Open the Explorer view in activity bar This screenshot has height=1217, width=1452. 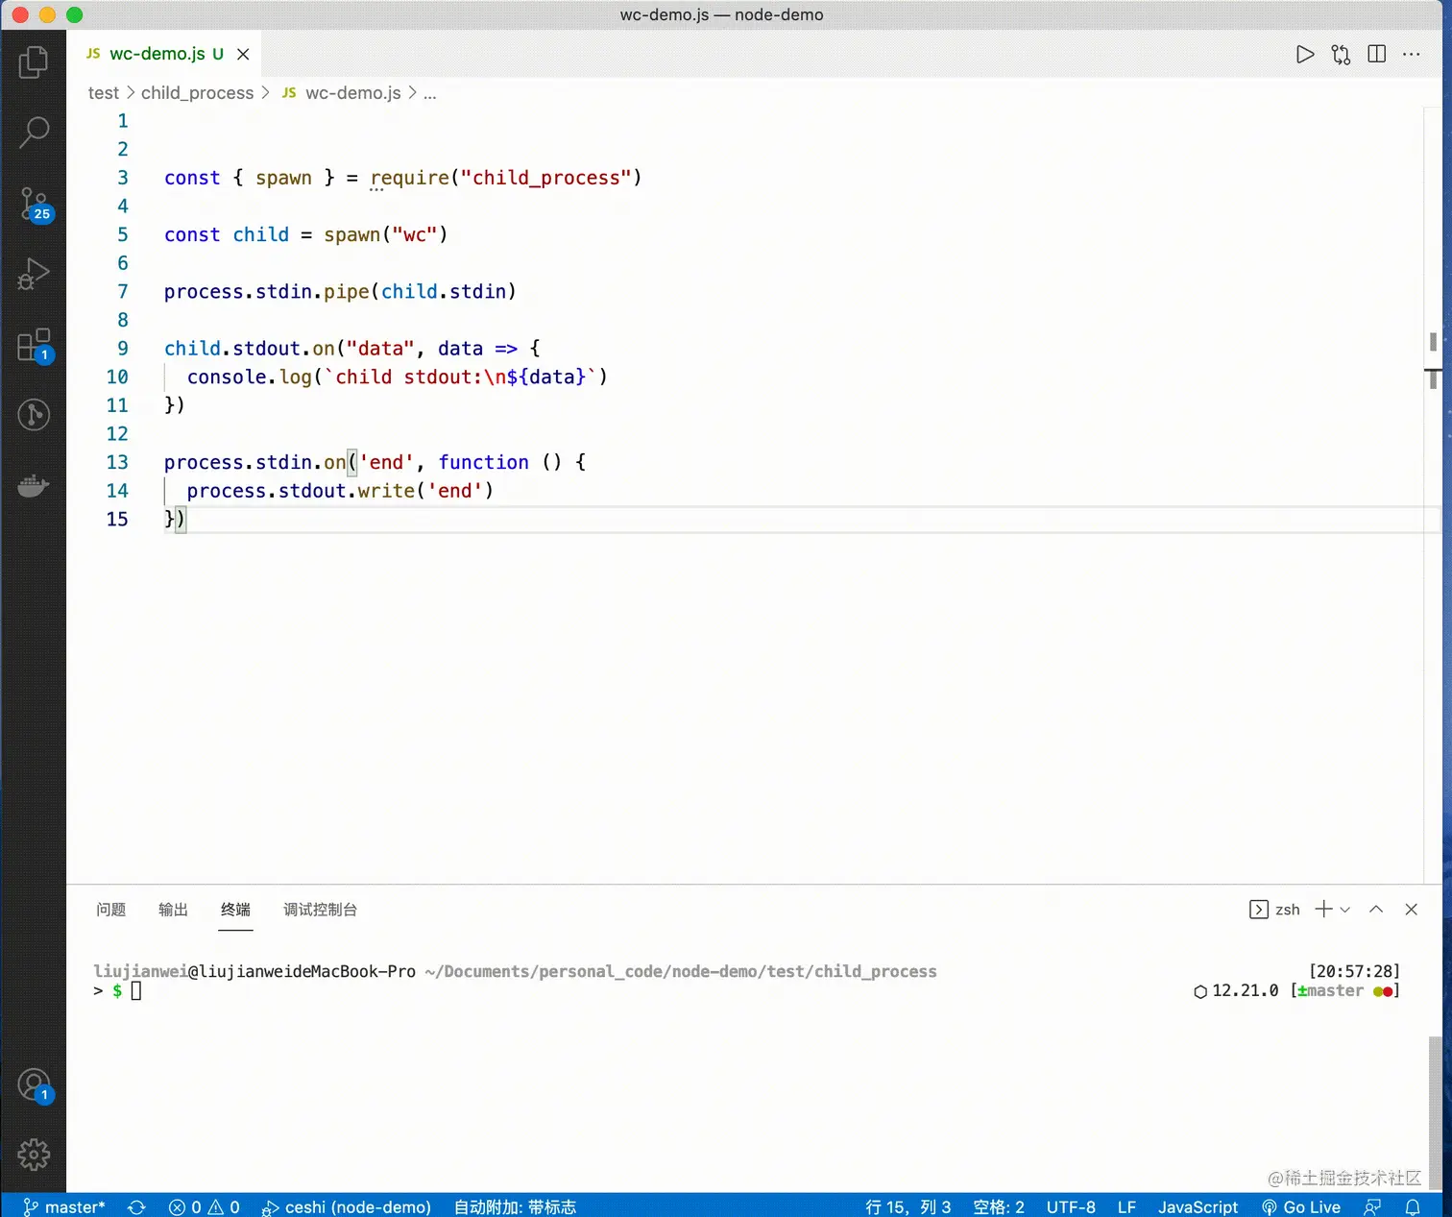pos(34,62)
